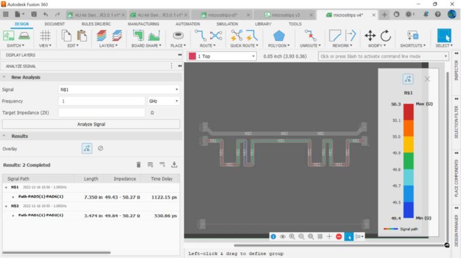Click the Shortcuts icon
Screen dimensions: 461x258
pos(413,35)
